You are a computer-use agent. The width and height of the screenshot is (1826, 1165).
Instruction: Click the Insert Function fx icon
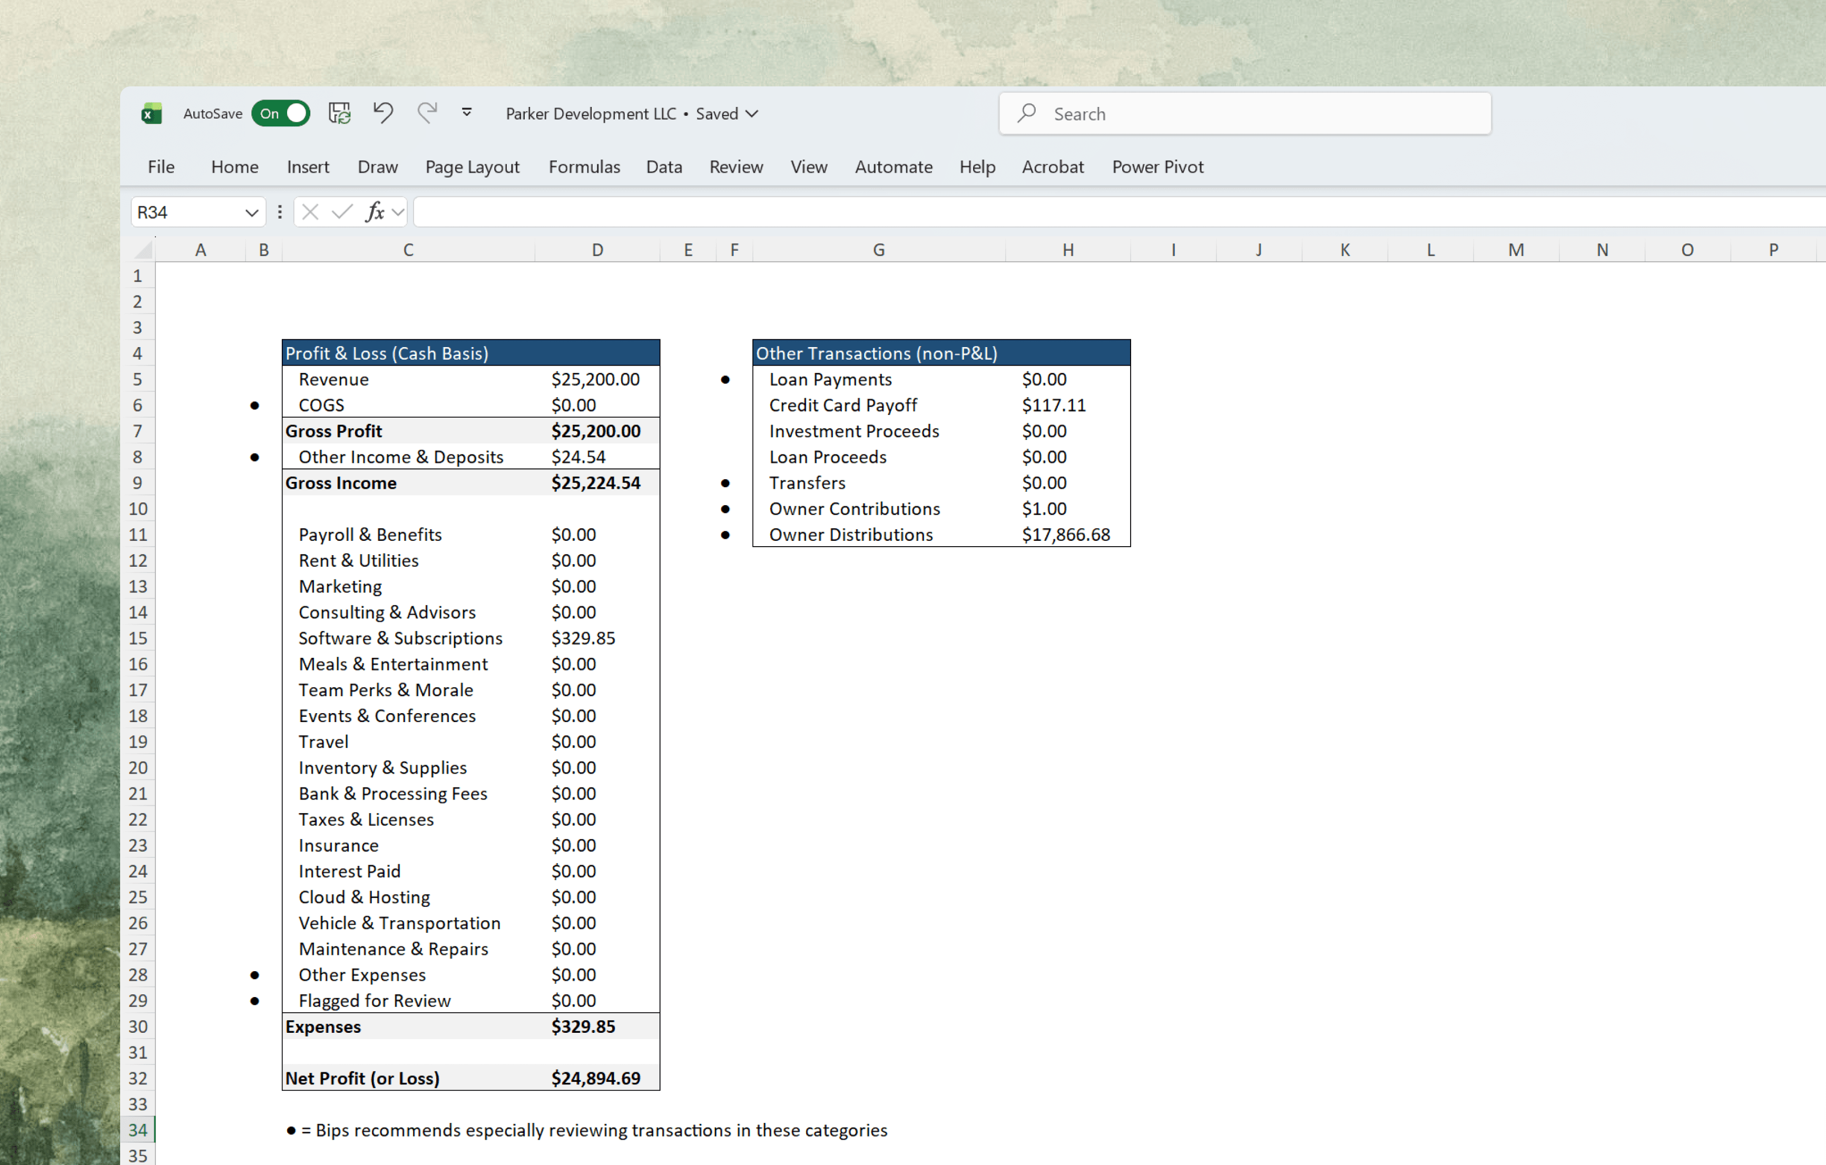[375, 212]
